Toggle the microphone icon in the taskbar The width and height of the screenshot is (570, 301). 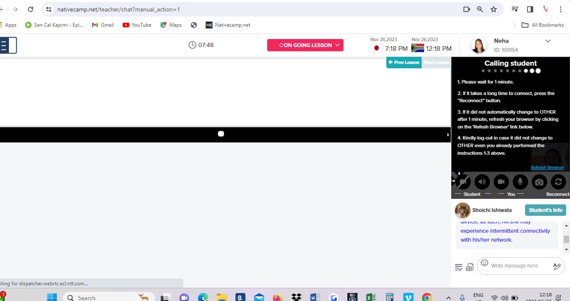[462, 297]
